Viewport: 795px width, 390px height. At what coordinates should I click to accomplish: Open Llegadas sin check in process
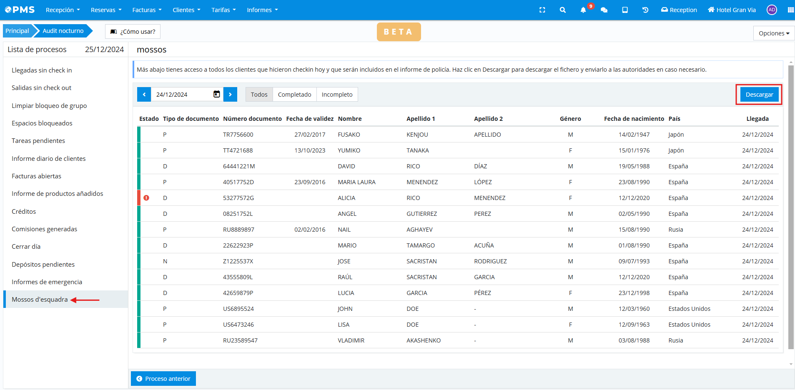pos(42,70)
